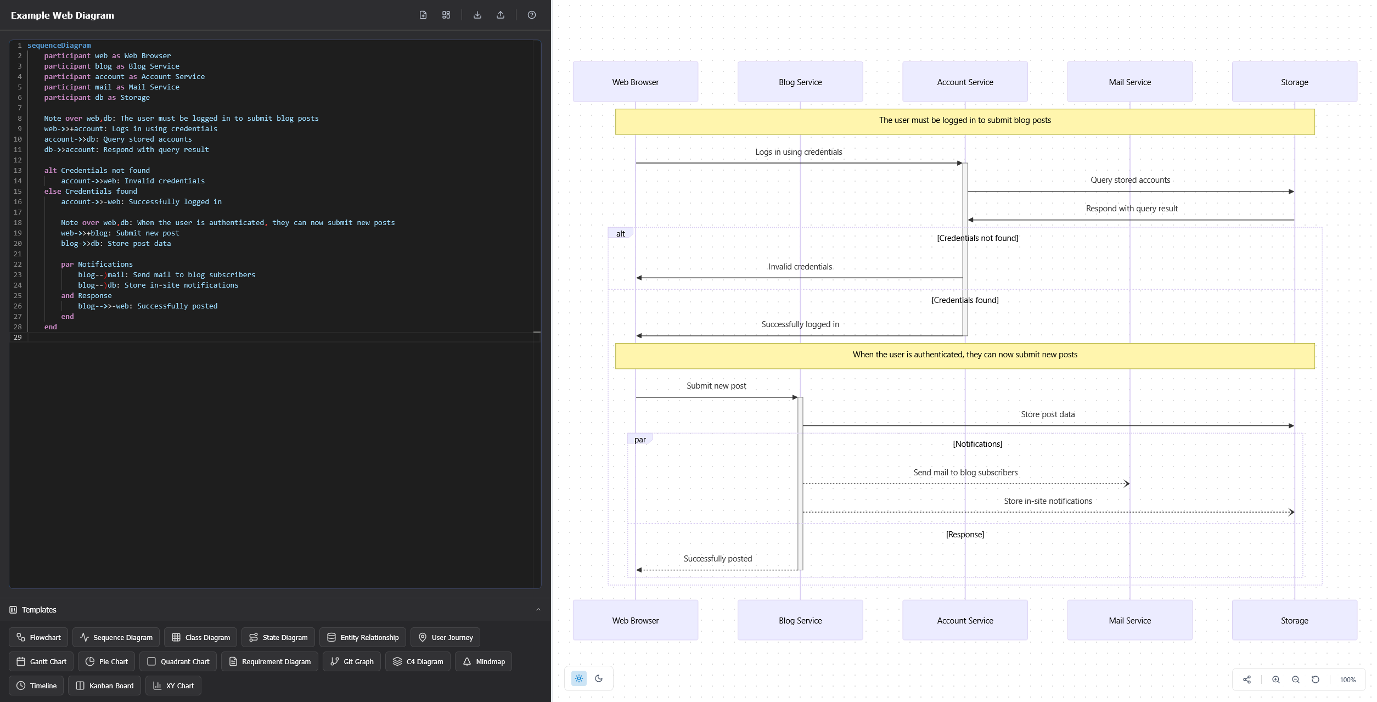Load the State Diagram template
1377x702 pixels.
click(278, 637)
